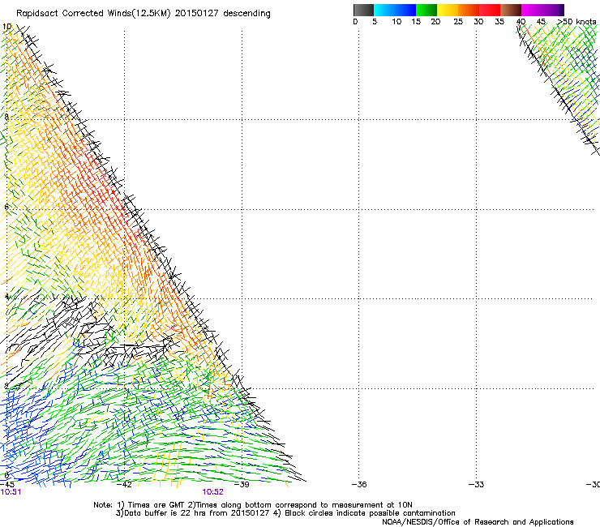This screenshot has width=600, height=527.
Task: Click longitude label -36 on bottom axis
Action: pyautogui.click(x=359, y=485)
